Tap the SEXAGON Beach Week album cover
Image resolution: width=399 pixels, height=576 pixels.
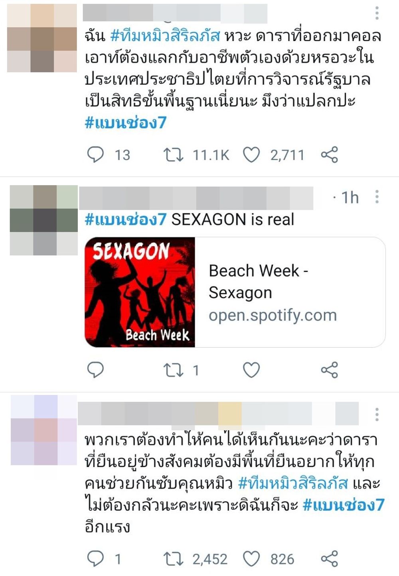pos(140,292)
